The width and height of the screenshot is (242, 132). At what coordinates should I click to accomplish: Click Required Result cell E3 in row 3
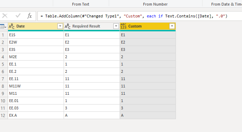pos(92,50)
